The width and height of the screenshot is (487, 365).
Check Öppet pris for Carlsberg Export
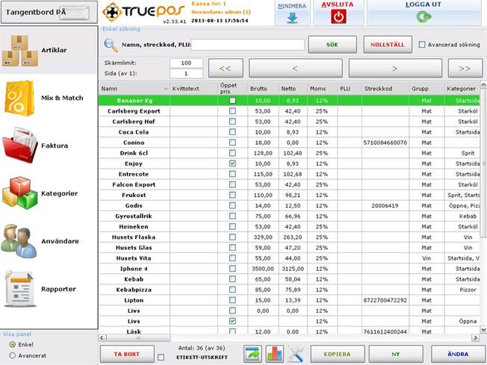click(232, 111)
